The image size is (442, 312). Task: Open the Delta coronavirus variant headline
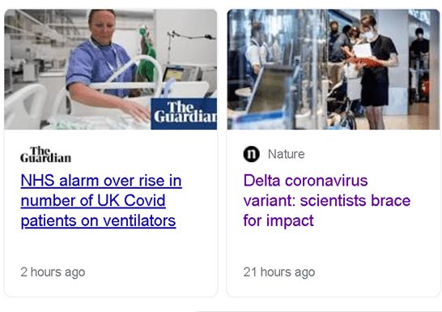(327, 201)
